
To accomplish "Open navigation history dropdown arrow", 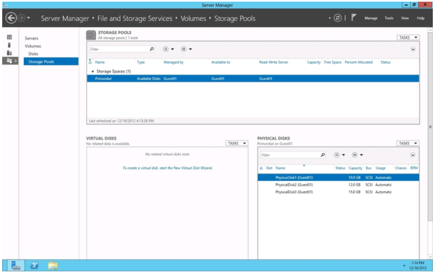I will click(28, 18).
